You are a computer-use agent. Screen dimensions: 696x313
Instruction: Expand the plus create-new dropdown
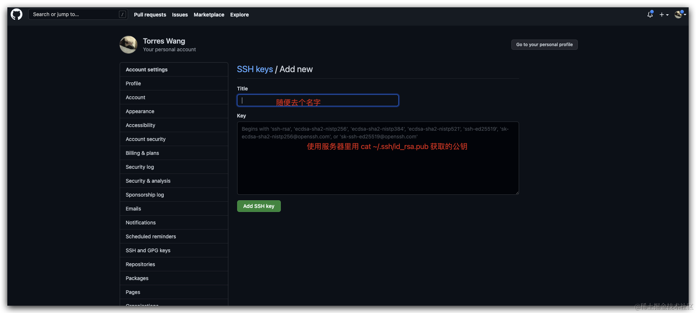pos(664,15)
